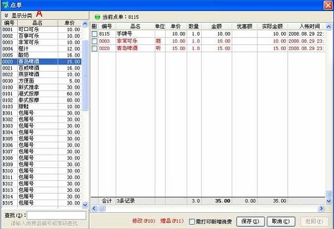Click the bold total amount 35.00

[x=223, y=201]
